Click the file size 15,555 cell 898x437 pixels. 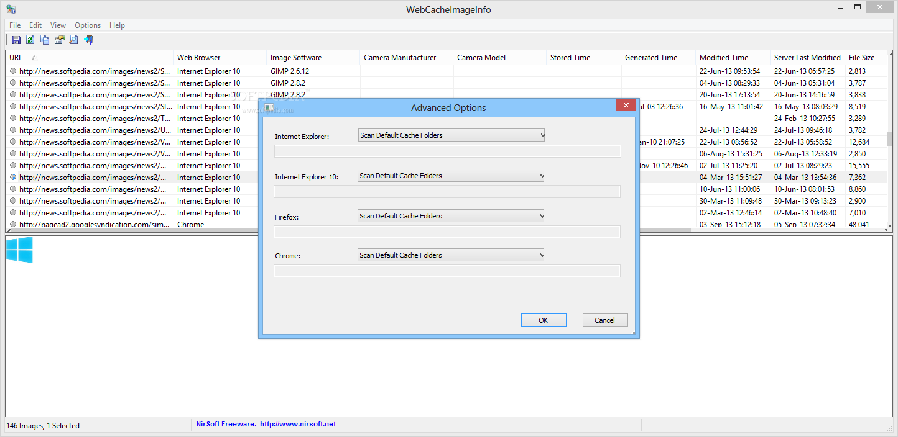(859, 166)
